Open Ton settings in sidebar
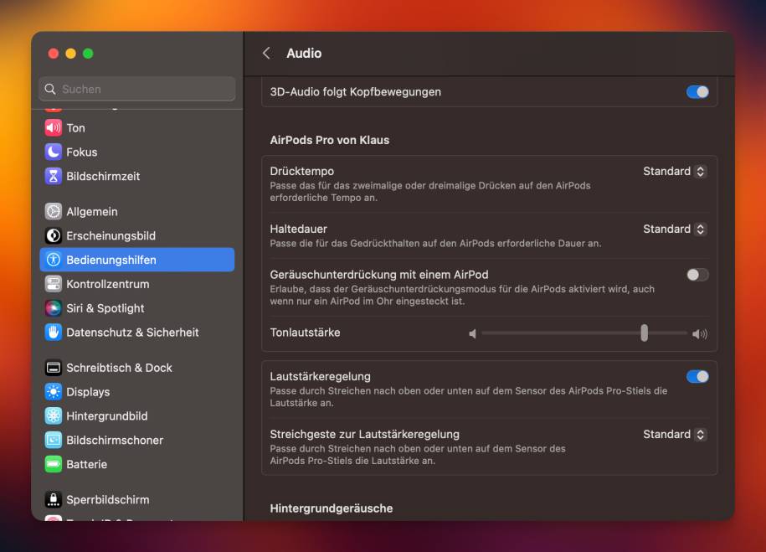The width and height of the screenshot is (766, 552). pyautogui.click(x=136, y=128)
